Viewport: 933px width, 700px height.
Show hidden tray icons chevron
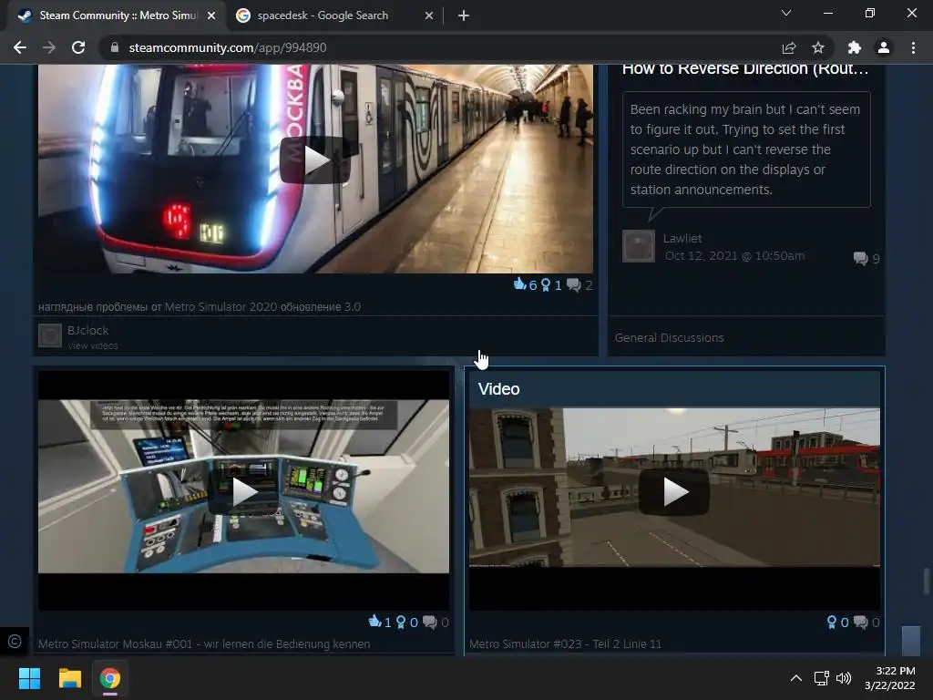(x=796, y=678)
